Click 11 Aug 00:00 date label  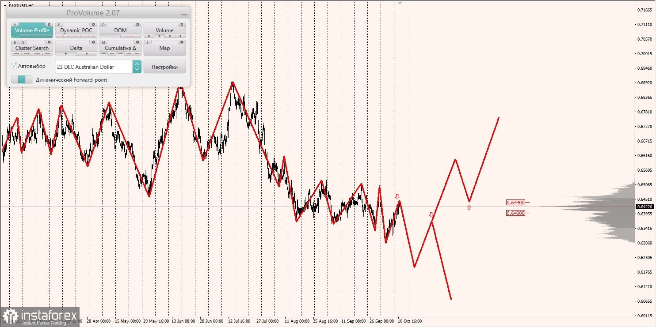pos(297,321)
